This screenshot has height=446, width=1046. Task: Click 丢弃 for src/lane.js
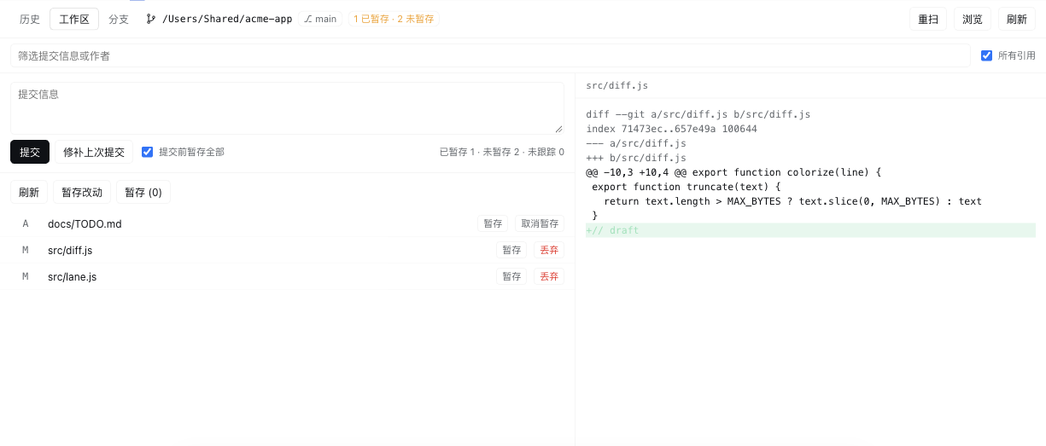(x=549, y=276)
